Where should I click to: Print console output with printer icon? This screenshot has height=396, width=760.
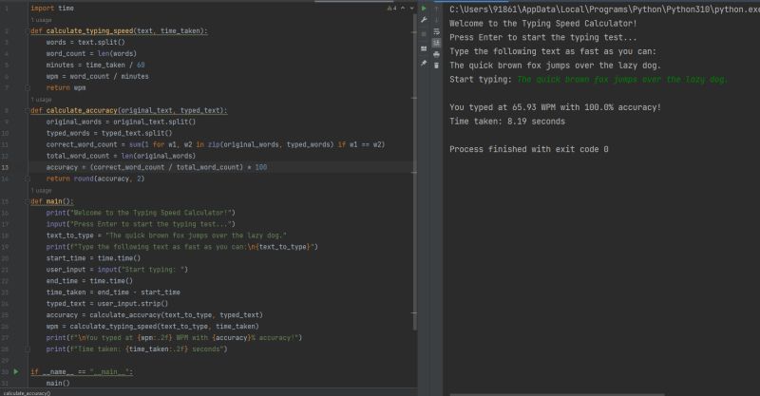click(436, 54)
